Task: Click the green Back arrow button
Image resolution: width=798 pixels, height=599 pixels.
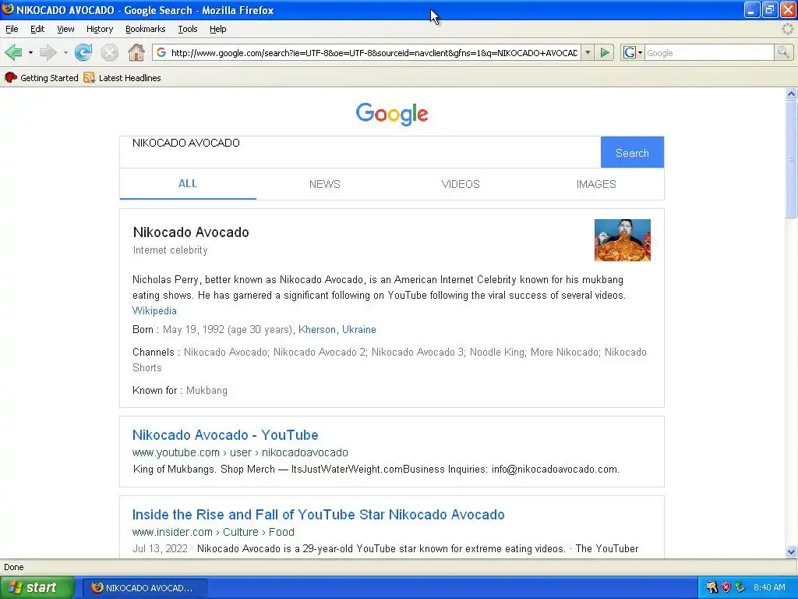Action: point(13,52)
